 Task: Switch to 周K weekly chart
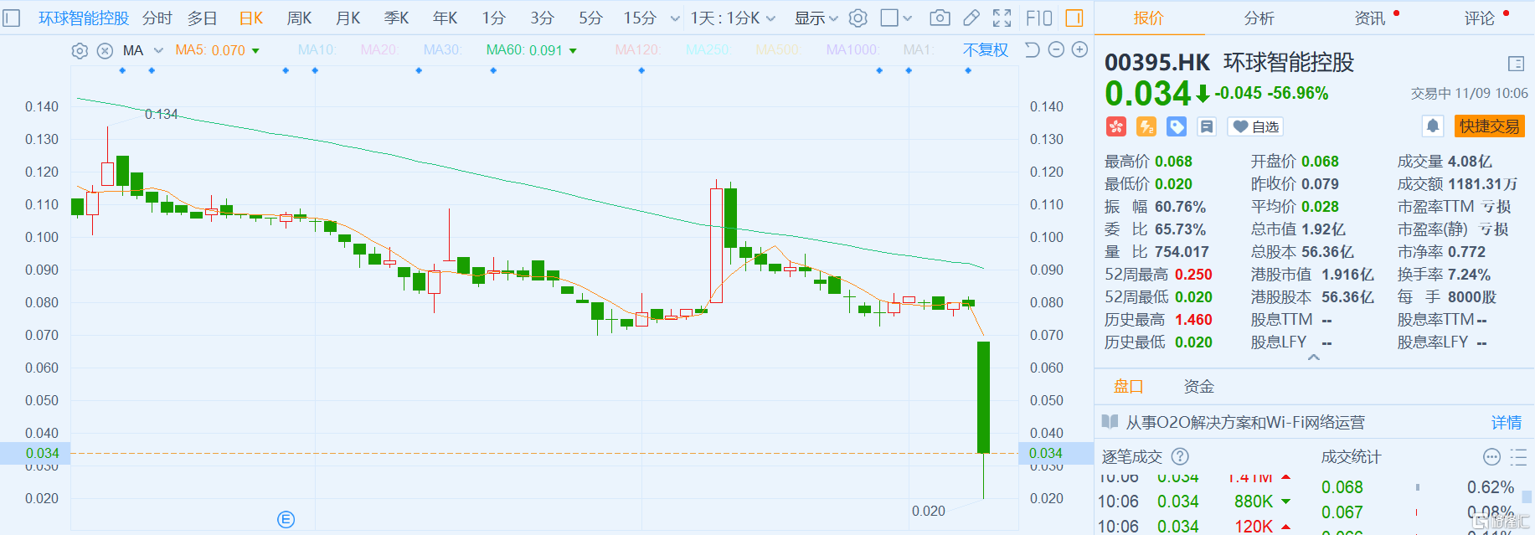(x=299, y=18)
